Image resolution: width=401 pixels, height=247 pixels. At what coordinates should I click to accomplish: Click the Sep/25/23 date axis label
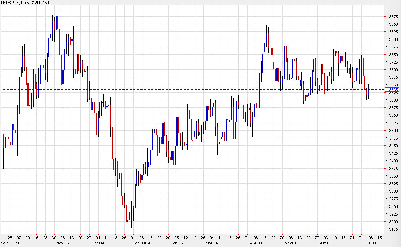coord(10,243)
